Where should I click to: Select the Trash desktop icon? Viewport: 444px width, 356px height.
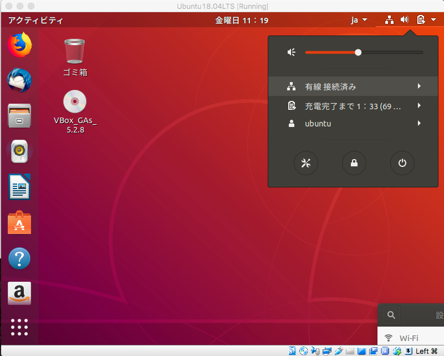[x=75, y=51]
